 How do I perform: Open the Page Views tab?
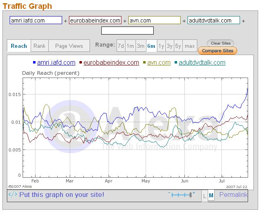[x=69, y=46]
